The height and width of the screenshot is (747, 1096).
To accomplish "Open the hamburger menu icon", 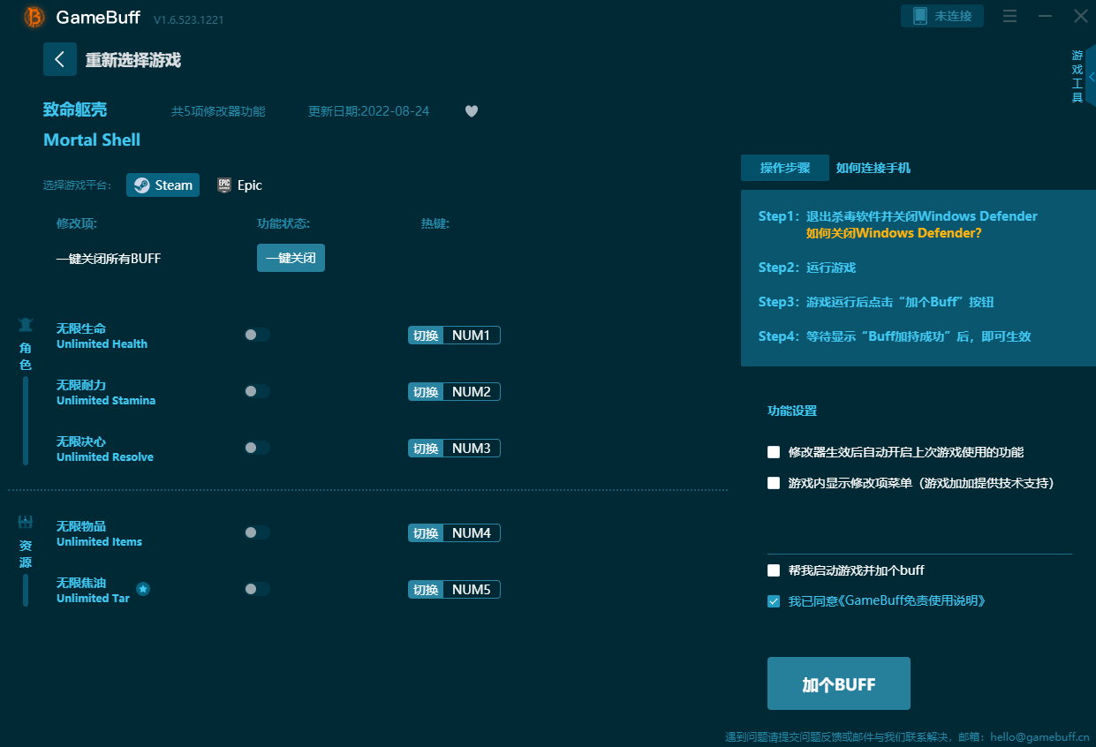I will point(1009,16).
